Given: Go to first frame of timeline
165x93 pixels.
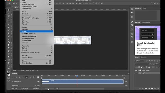Looking at the screenshot, I should point(13,77).
